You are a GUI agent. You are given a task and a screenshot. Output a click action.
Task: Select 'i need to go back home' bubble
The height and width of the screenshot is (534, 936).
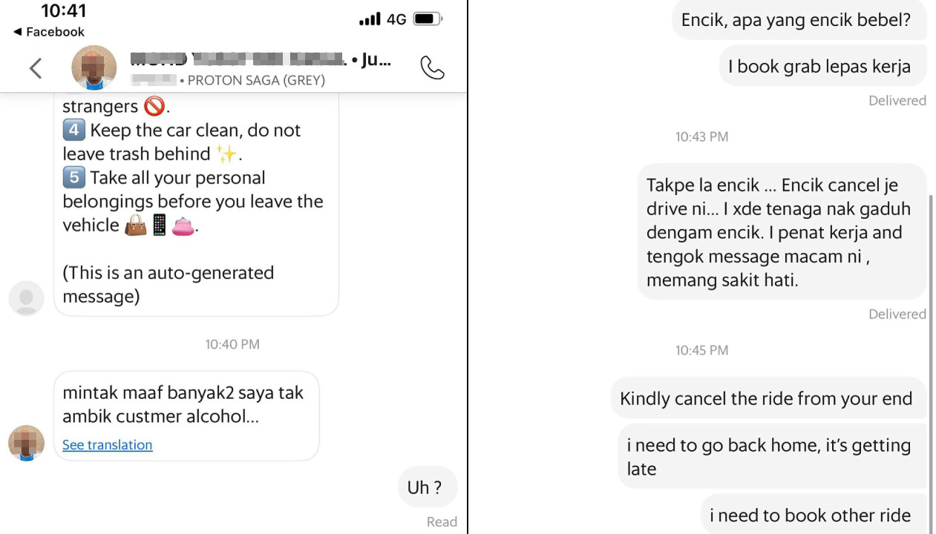[x=772, y=456]
